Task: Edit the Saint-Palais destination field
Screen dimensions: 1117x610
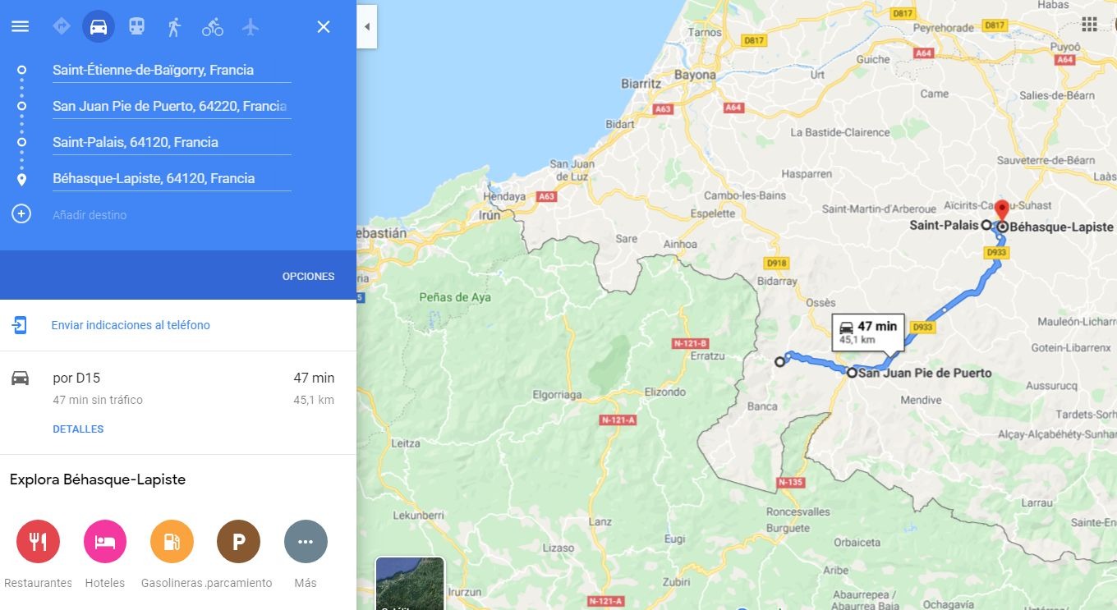Action: coord(171,142)
